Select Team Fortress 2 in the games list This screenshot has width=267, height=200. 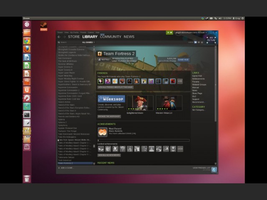tap(75, 163)
